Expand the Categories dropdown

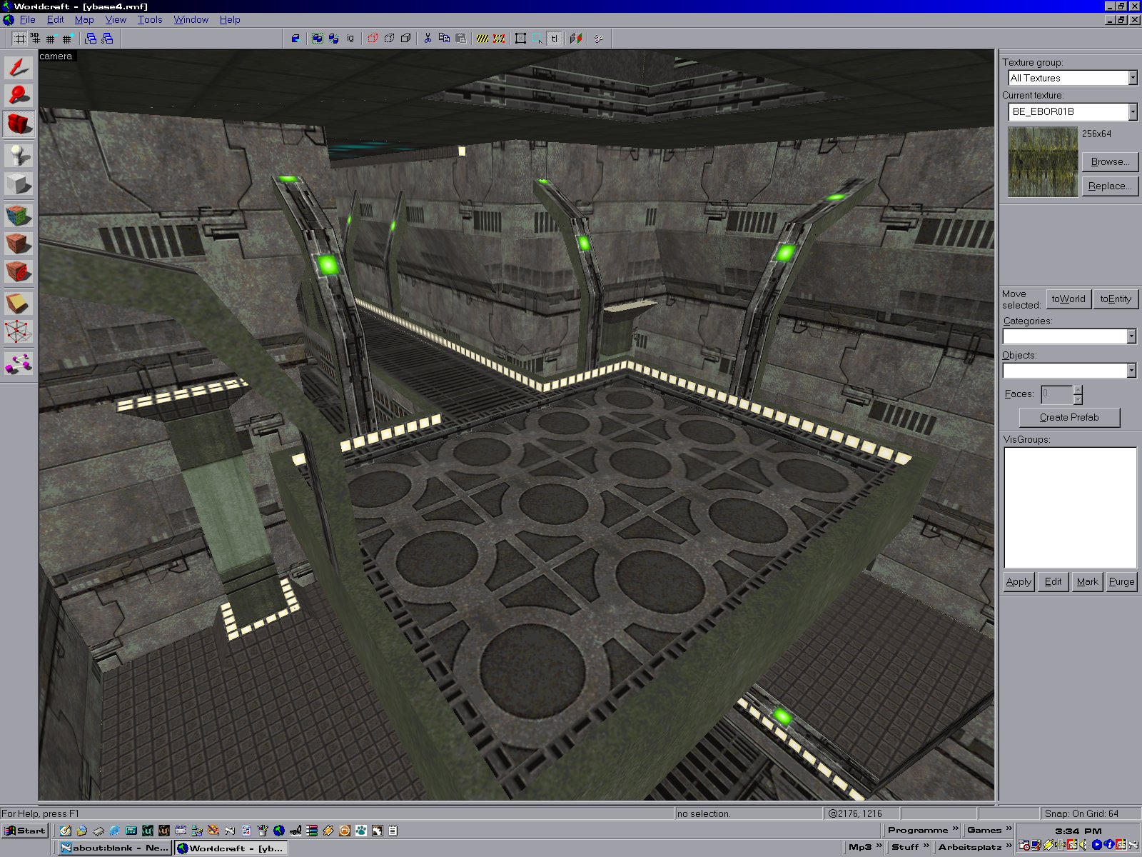pyautogui.click(x=1131, y=336)
